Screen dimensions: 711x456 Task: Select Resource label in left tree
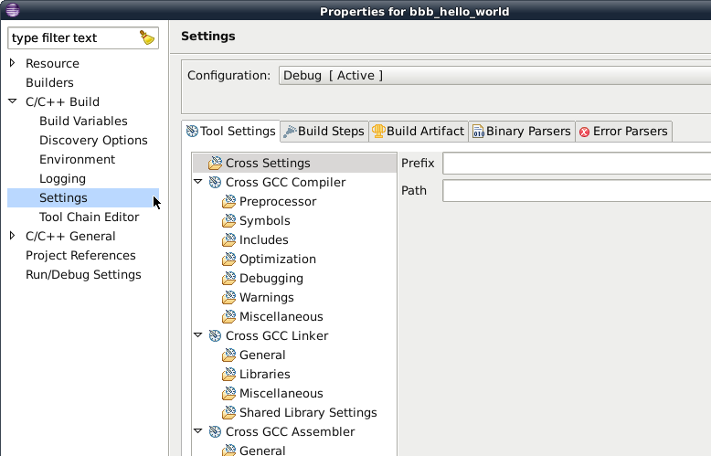(52, 63)
